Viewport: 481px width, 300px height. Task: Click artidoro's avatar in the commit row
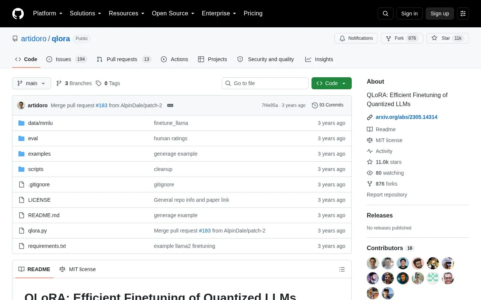[21, 105]
